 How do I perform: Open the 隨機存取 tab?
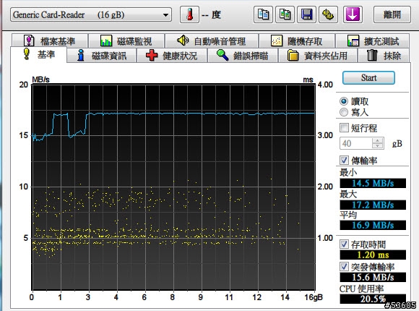[x=297, y=41]
